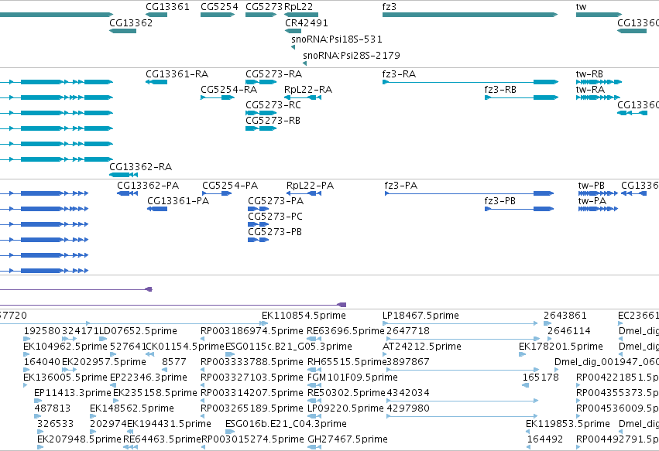
Task: Click the GH27467.5prime label
Action: pos(348,439)
